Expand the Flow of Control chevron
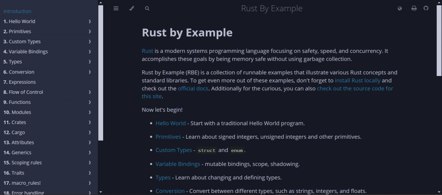Screen dimensions: 442x195 (x=90, y=92)
